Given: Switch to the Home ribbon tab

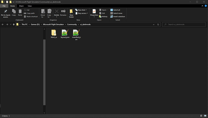Looking at the screenshot, I should 13,6.
